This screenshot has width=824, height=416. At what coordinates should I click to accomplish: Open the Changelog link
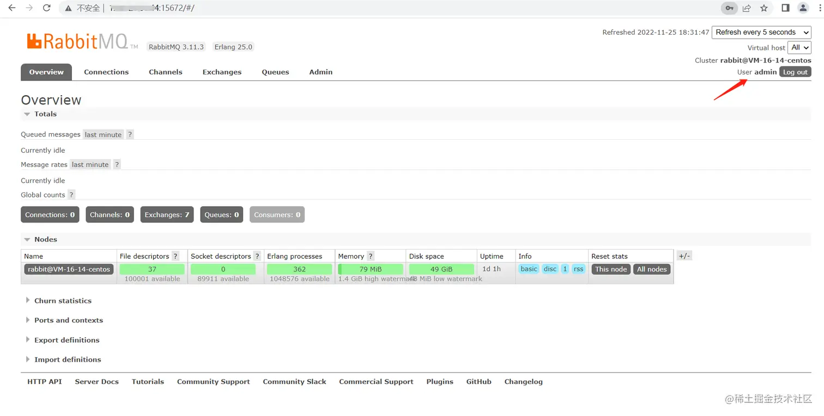524,382
